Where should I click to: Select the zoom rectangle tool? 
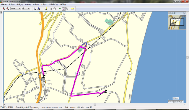point(51,9)
